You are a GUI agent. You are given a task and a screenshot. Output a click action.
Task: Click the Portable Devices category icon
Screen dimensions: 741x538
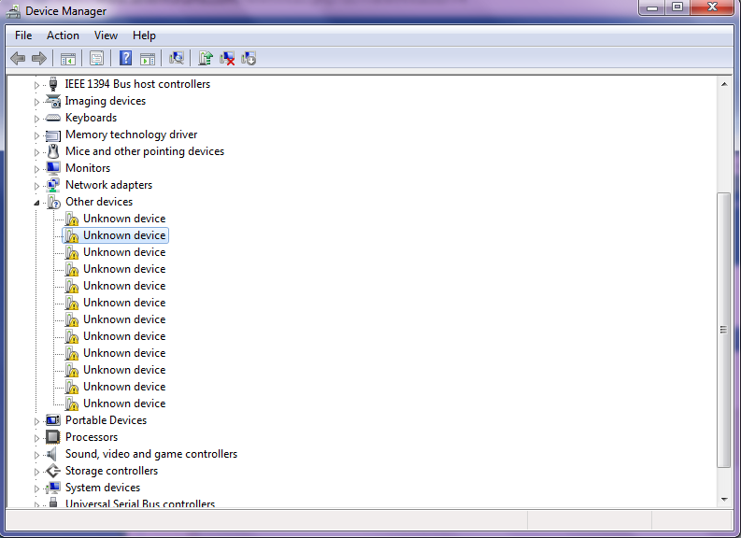click(x=53, y=420)
